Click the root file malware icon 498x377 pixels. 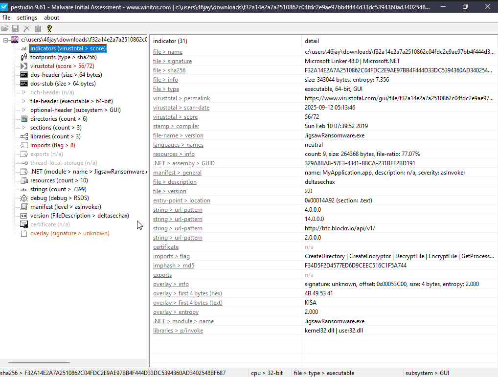[x=15, y=40]
